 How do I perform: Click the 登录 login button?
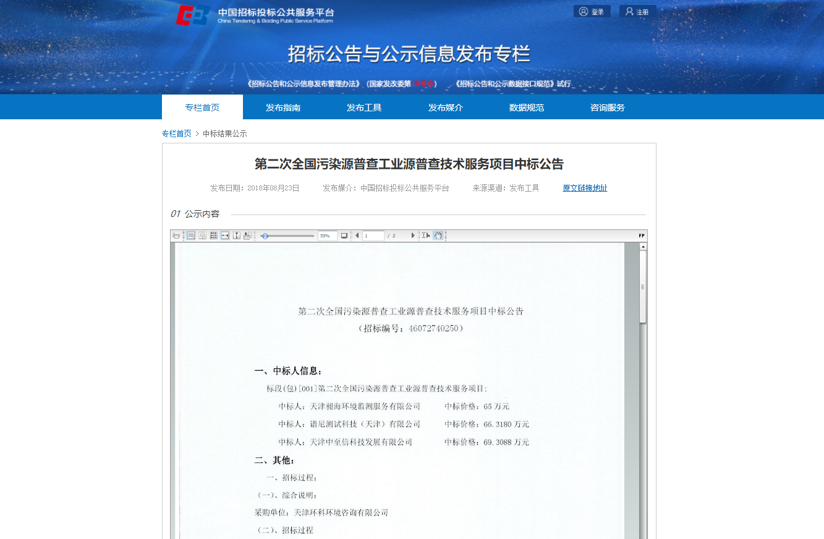point(592,12)
